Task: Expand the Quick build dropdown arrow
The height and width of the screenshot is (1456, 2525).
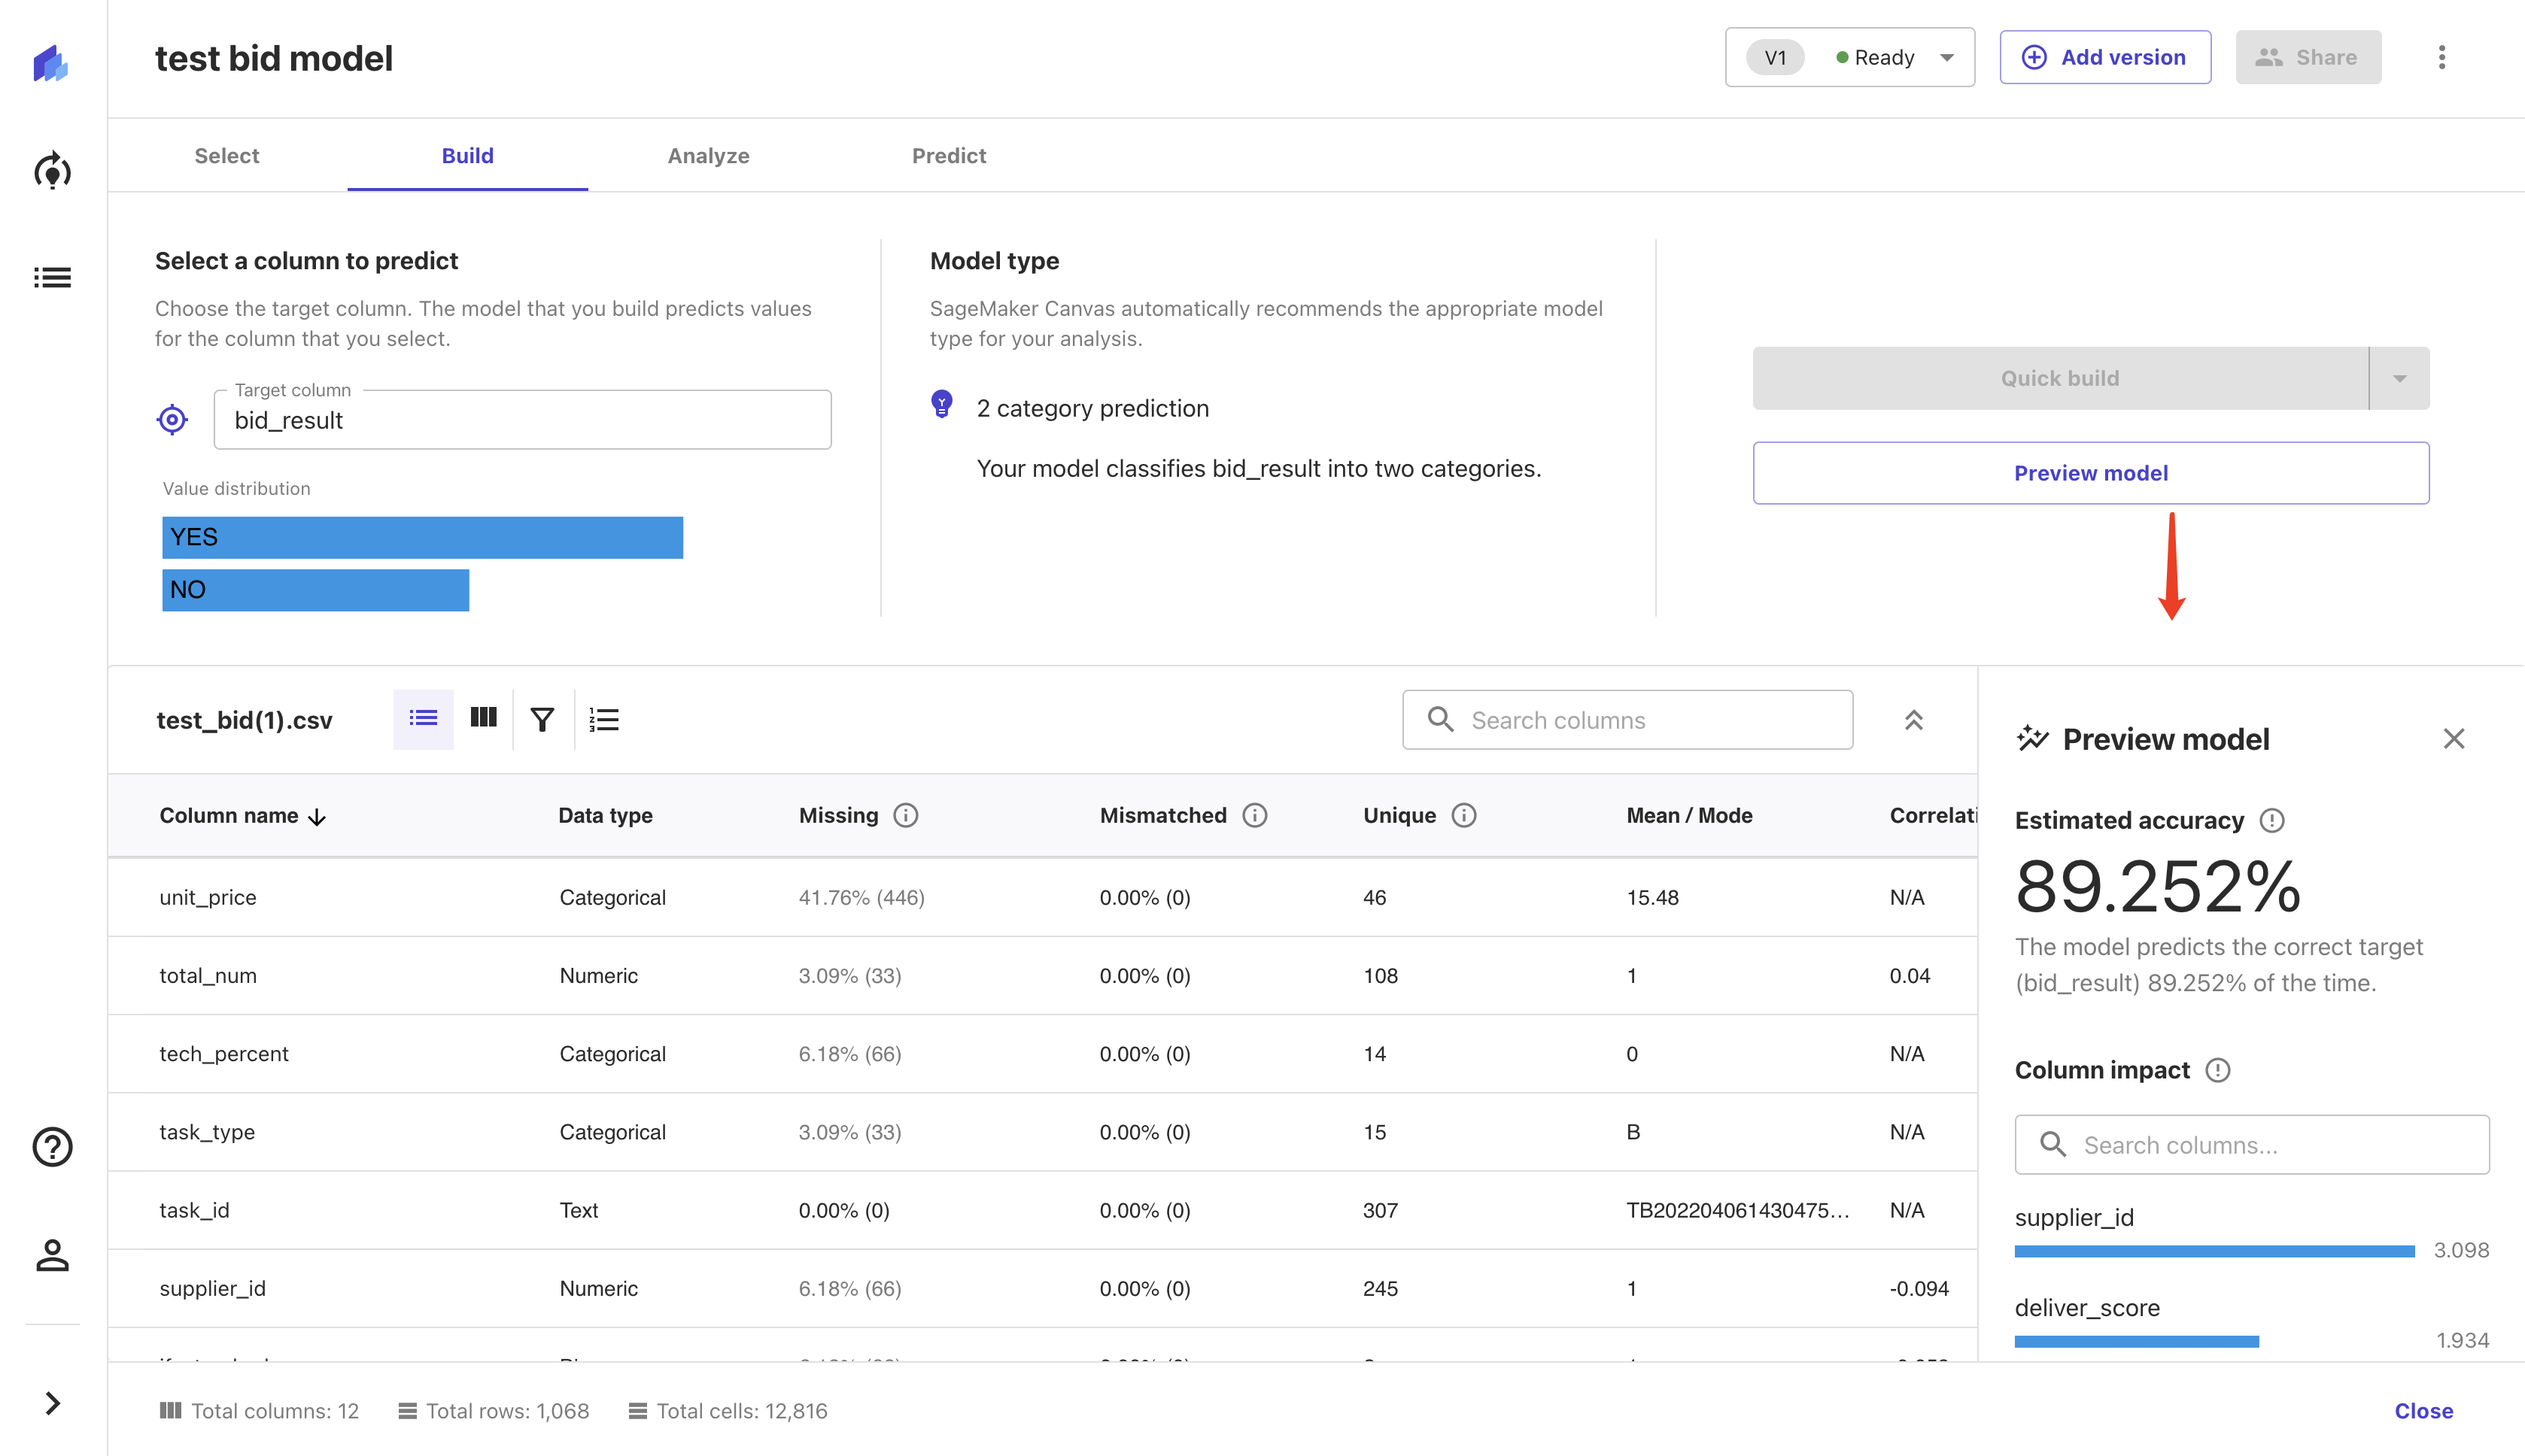Action: (2399, 378)
